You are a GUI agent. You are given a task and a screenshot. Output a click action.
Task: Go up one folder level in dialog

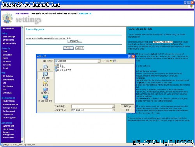[108, 61]
